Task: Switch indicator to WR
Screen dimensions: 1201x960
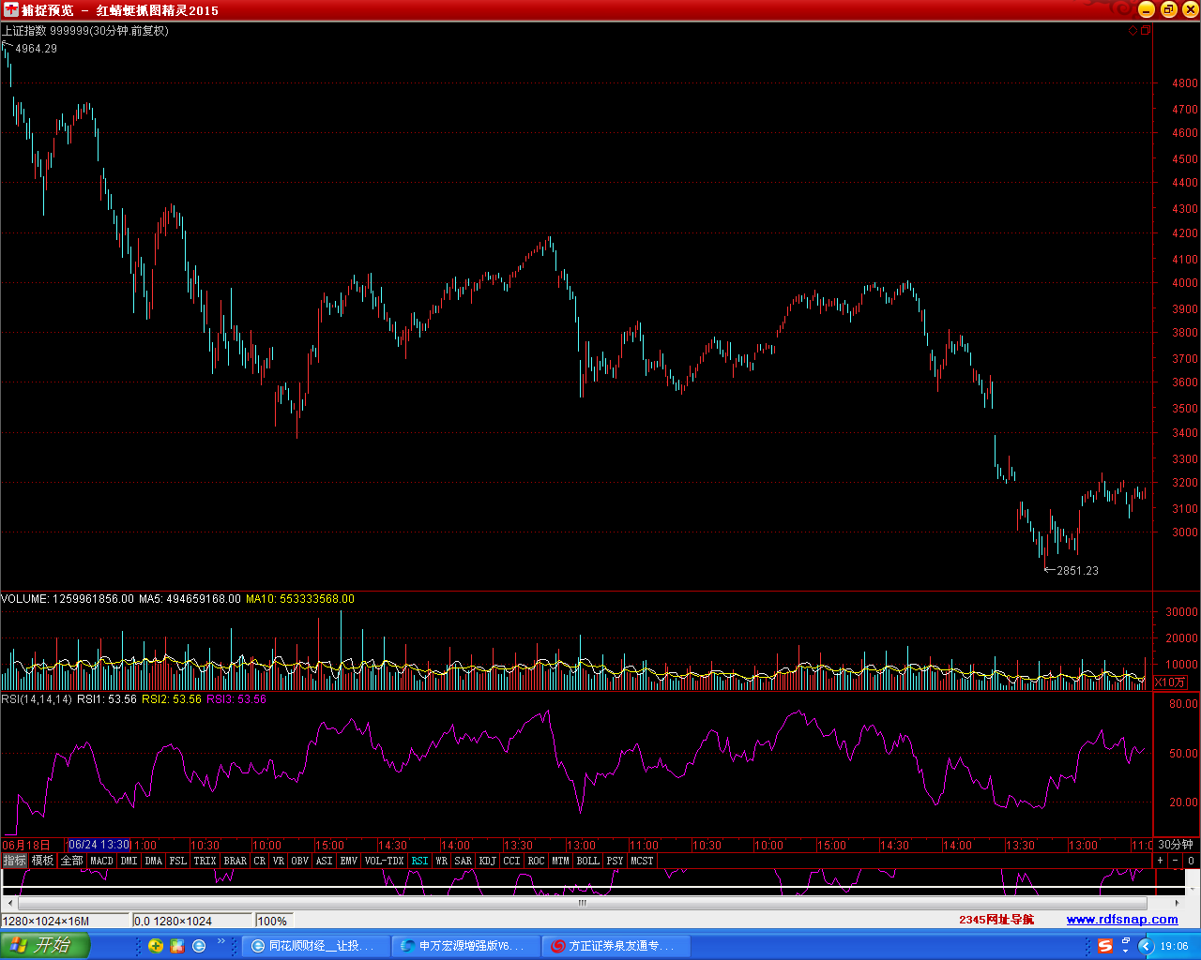Action: 442,861
